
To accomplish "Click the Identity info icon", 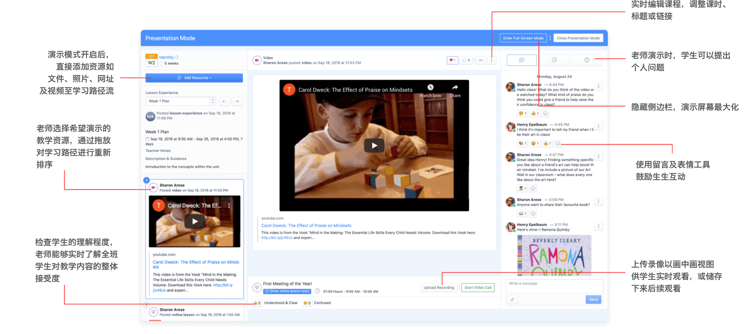I will [177, 57].
